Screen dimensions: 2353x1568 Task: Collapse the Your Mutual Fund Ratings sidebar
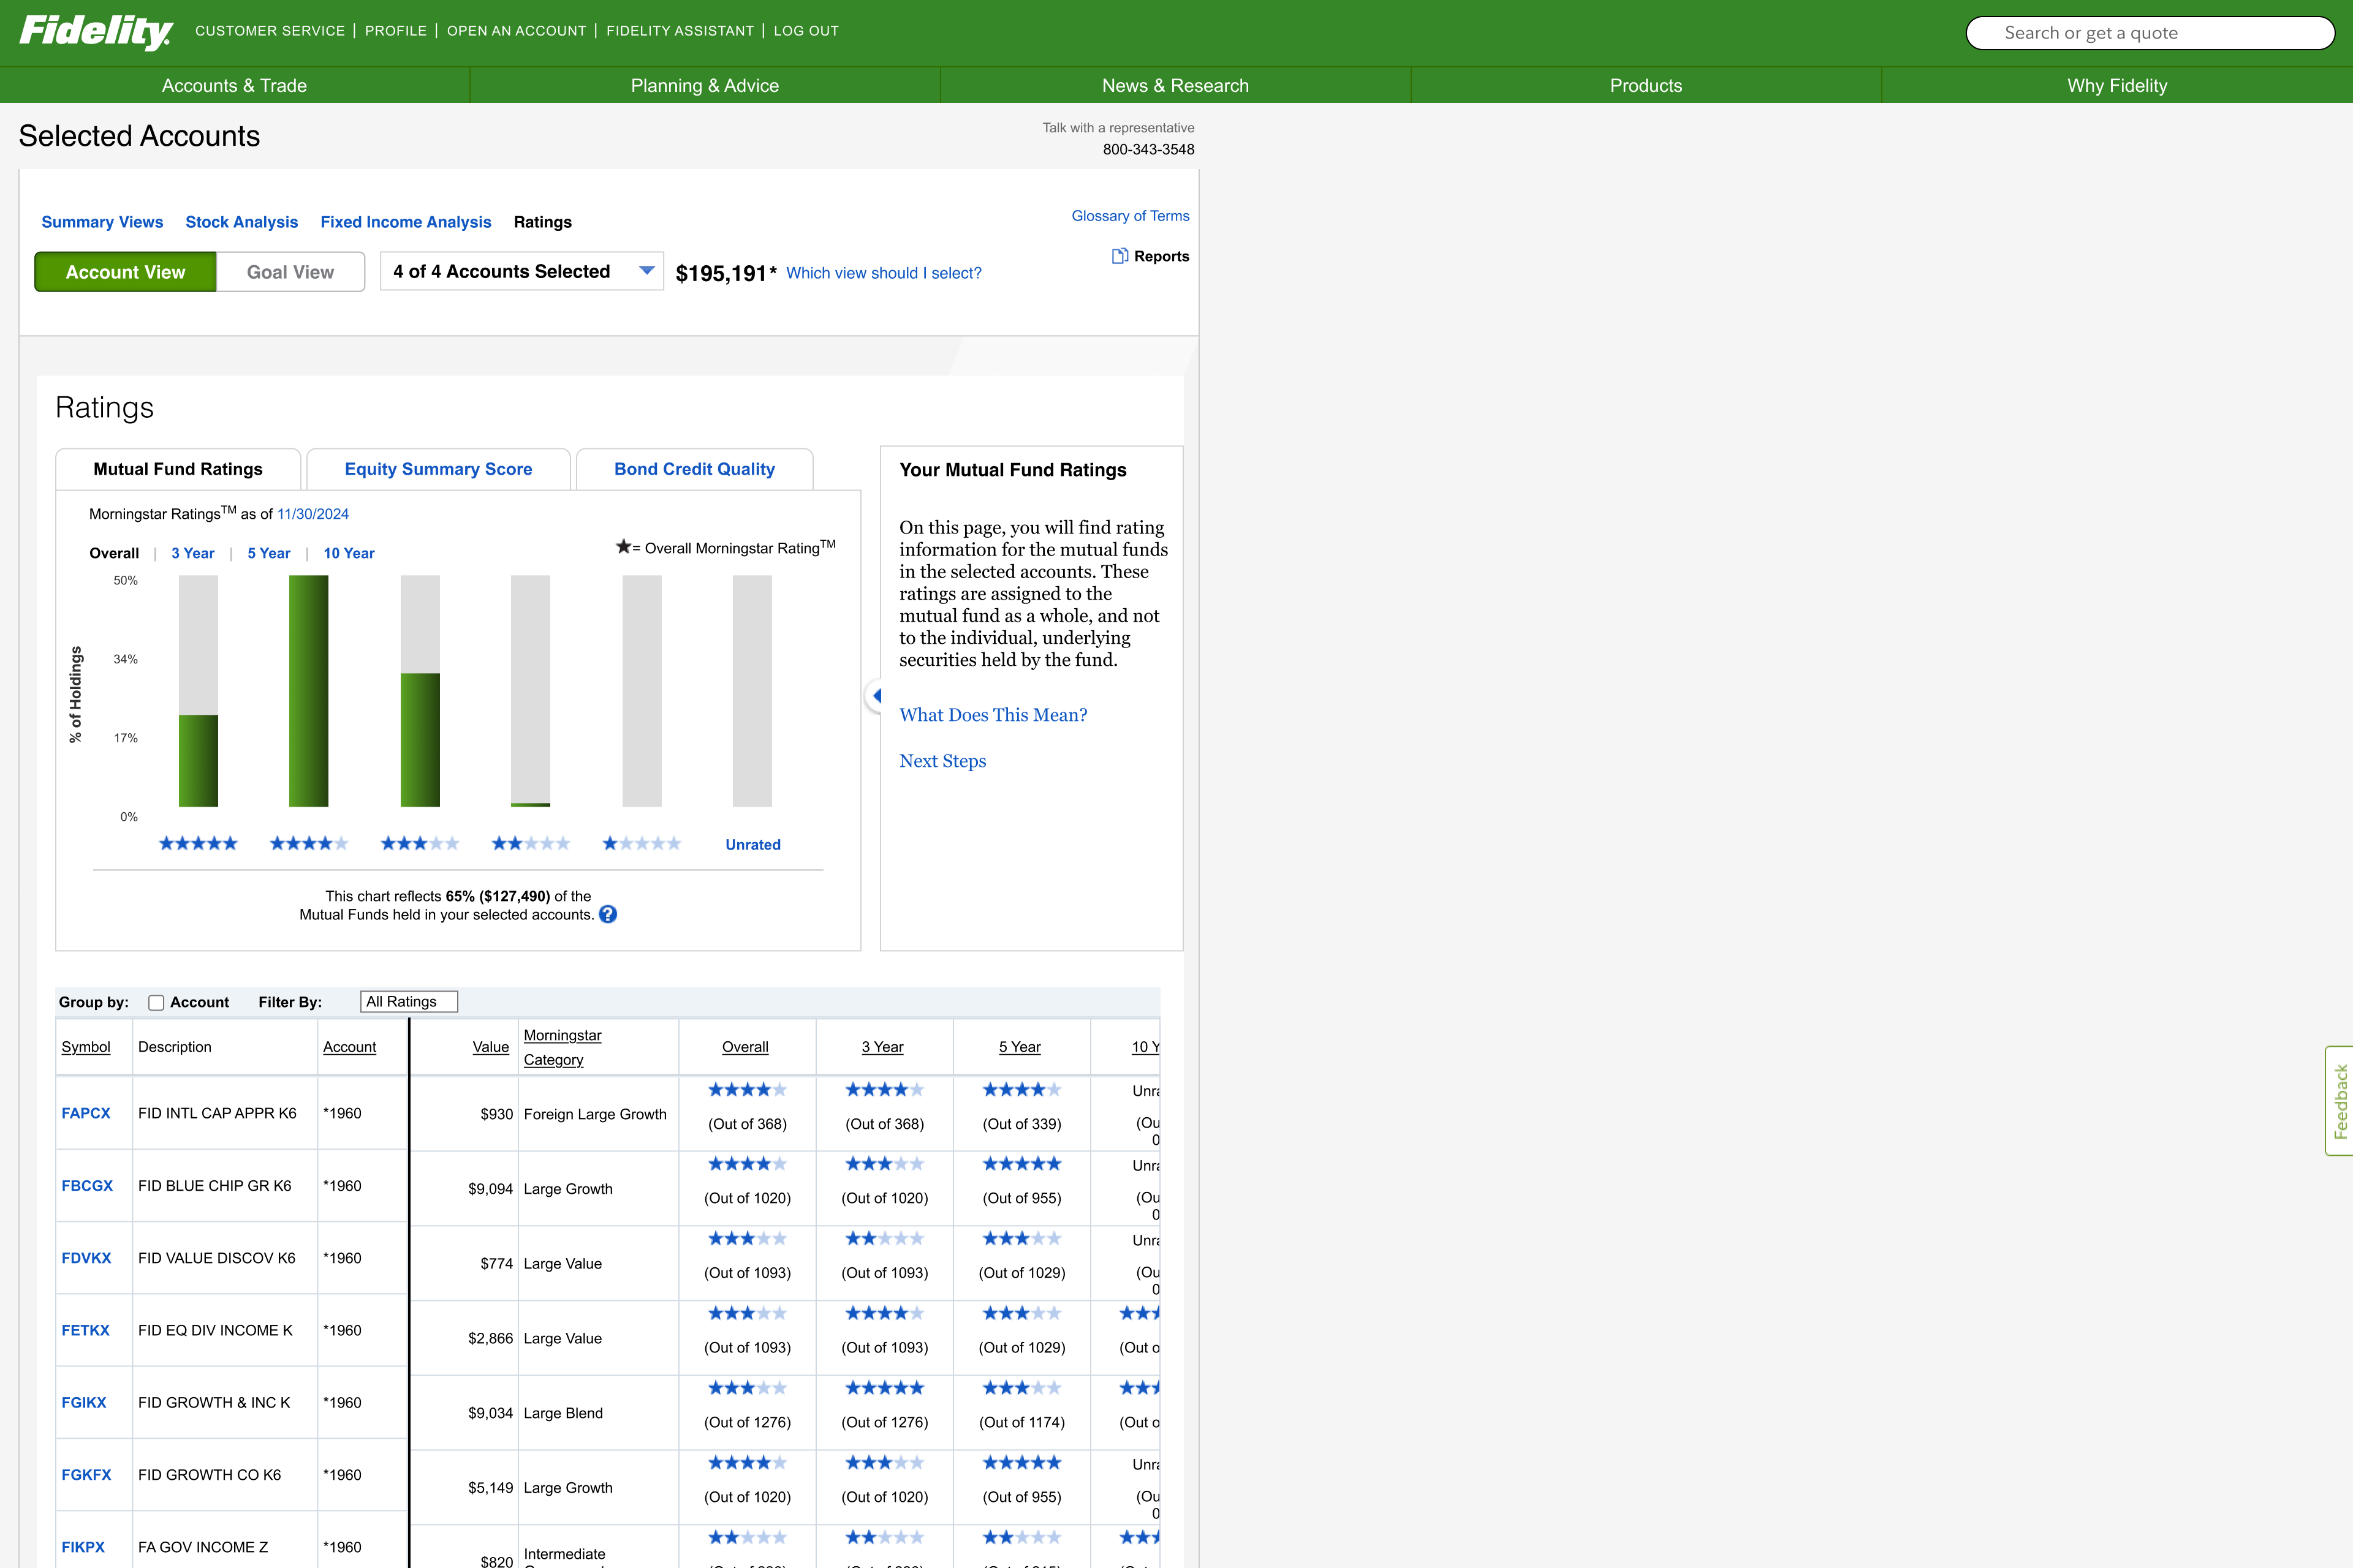point(878,695)
